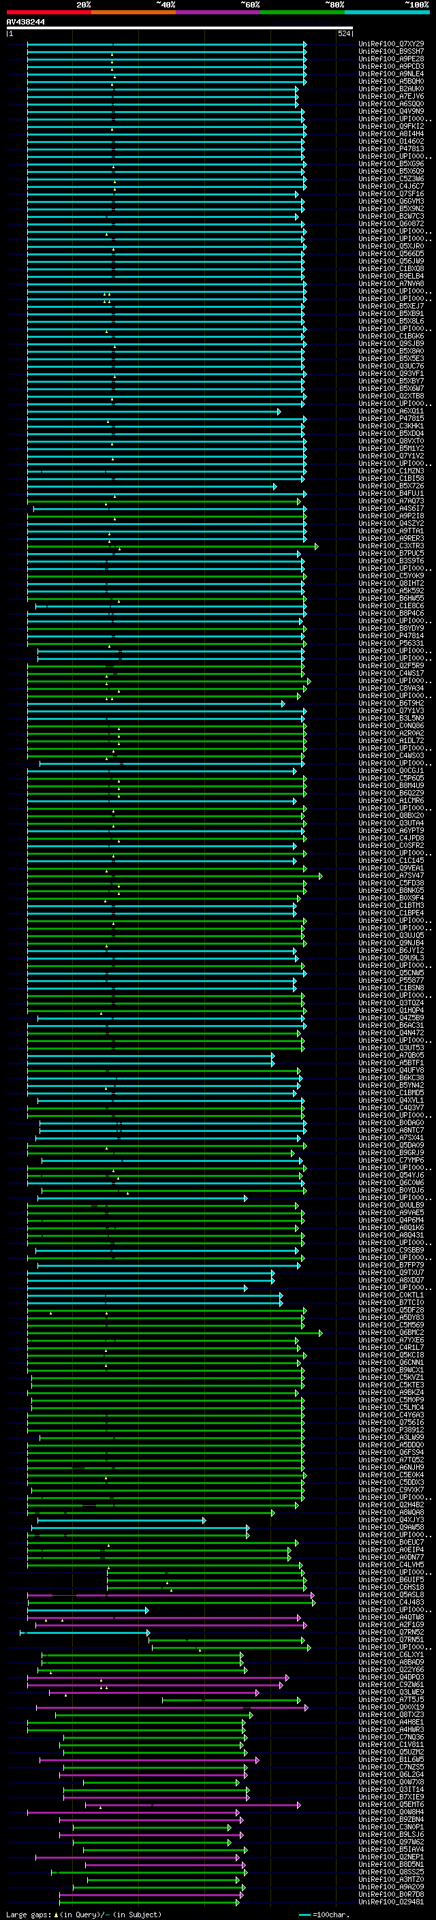
Task: Click the short cyan bar for UniRef100_A6XQ11
Action: pyautogui.click(x=153, y=411)
